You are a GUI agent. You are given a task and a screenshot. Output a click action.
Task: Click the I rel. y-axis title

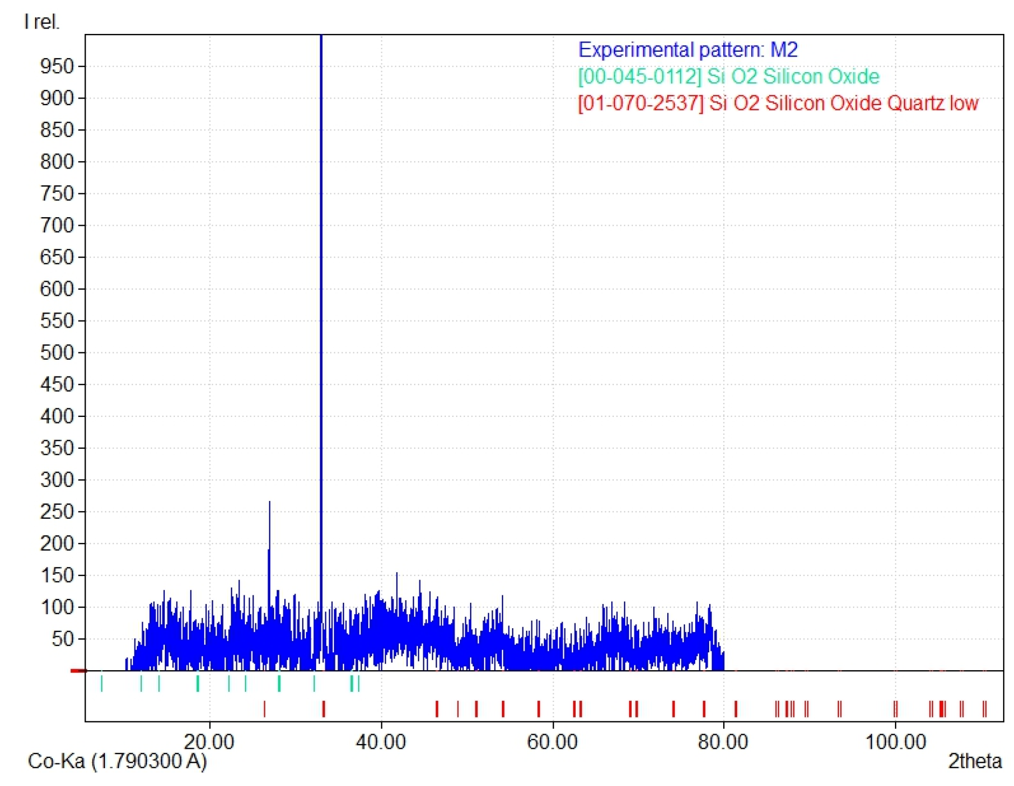point(41,22)
